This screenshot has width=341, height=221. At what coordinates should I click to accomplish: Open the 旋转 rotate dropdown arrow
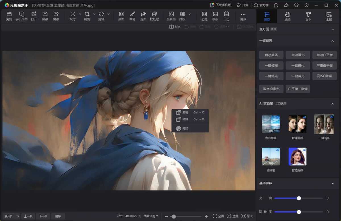click(108, 14)
